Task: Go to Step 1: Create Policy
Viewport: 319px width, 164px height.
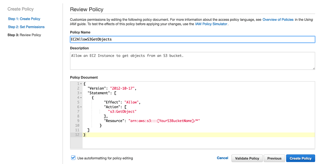Action: pyautogui.click(x=24, y=19)
